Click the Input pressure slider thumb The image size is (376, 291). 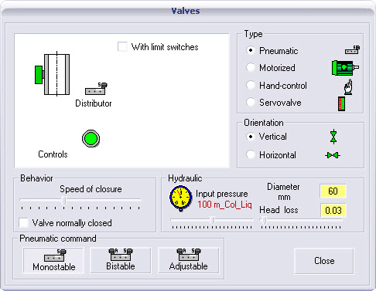point(212,220)
